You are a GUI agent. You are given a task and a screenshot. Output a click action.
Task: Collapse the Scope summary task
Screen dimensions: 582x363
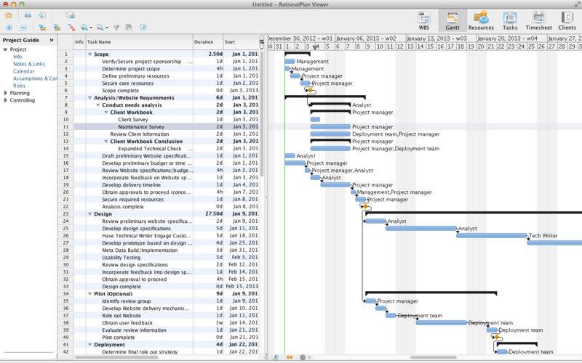click(89, 54)
